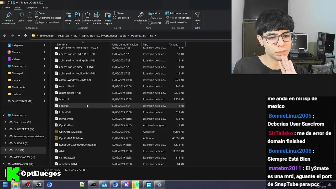
Task: Click Modificar in the ribbon
Action: tap(155, 18)
